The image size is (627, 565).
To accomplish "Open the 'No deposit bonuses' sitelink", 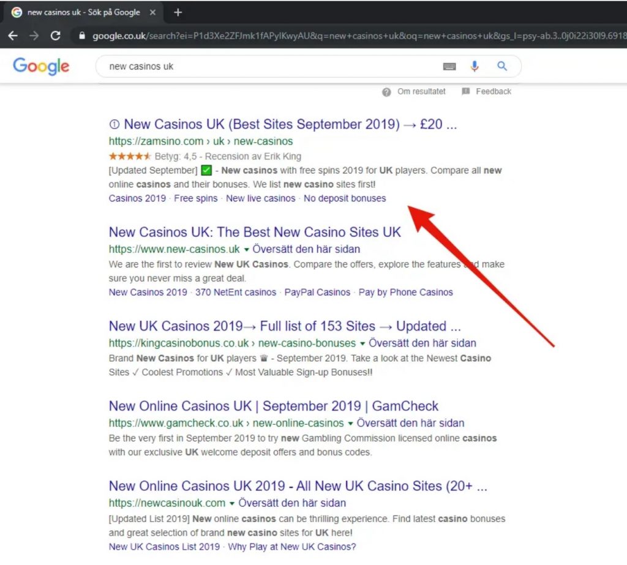I will pyautogui.click(x=345, y=198).
